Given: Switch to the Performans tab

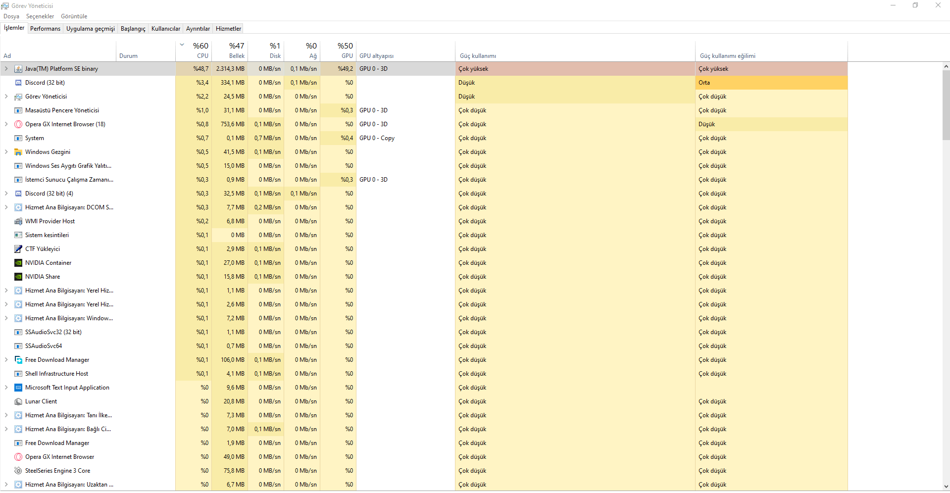Looking at the screenshot, I should pos(45,29).
